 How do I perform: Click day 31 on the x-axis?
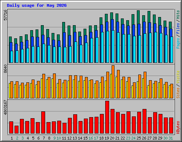[171, 138]
